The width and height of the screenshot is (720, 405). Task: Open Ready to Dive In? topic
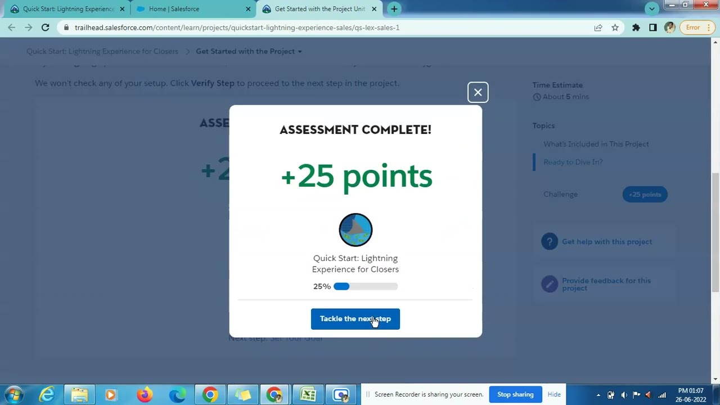pyautogui.click(x=573, y=162)
